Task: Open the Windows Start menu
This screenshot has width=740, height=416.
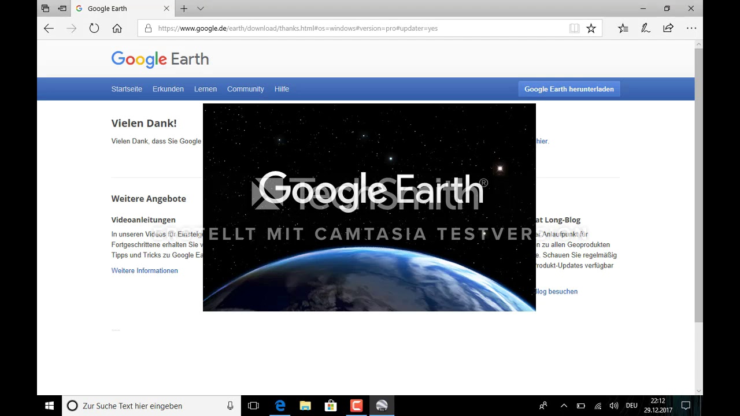Action: 49,406
